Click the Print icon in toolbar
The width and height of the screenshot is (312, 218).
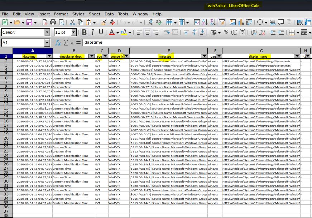(53, 22)
